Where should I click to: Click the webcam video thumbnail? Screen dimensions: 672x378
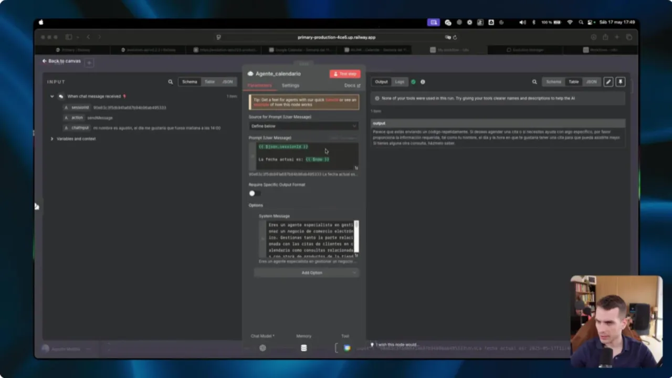coord(616,321)
